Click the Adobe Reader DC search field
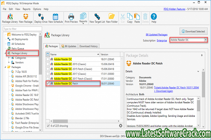This screenshot has height=140, width=211. pyautogui.click(x=186, y=40)
